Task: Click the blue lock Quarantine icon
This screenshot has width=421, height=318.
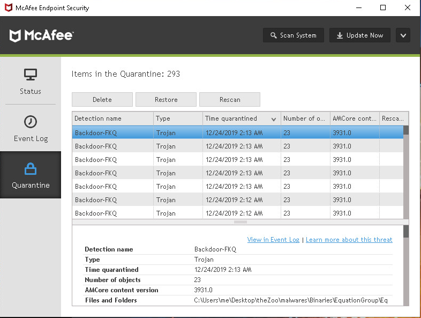Action: (31, 169)
